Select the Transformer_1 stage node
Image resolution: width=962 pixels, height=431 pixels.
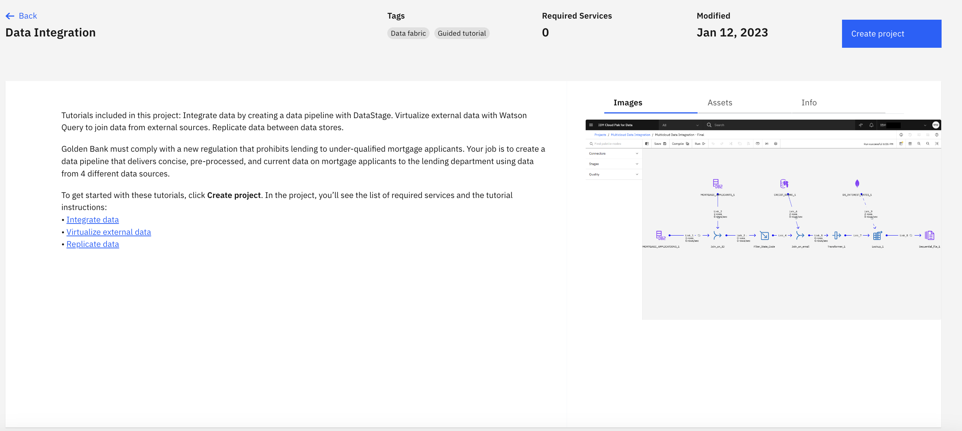coord(837,235)
